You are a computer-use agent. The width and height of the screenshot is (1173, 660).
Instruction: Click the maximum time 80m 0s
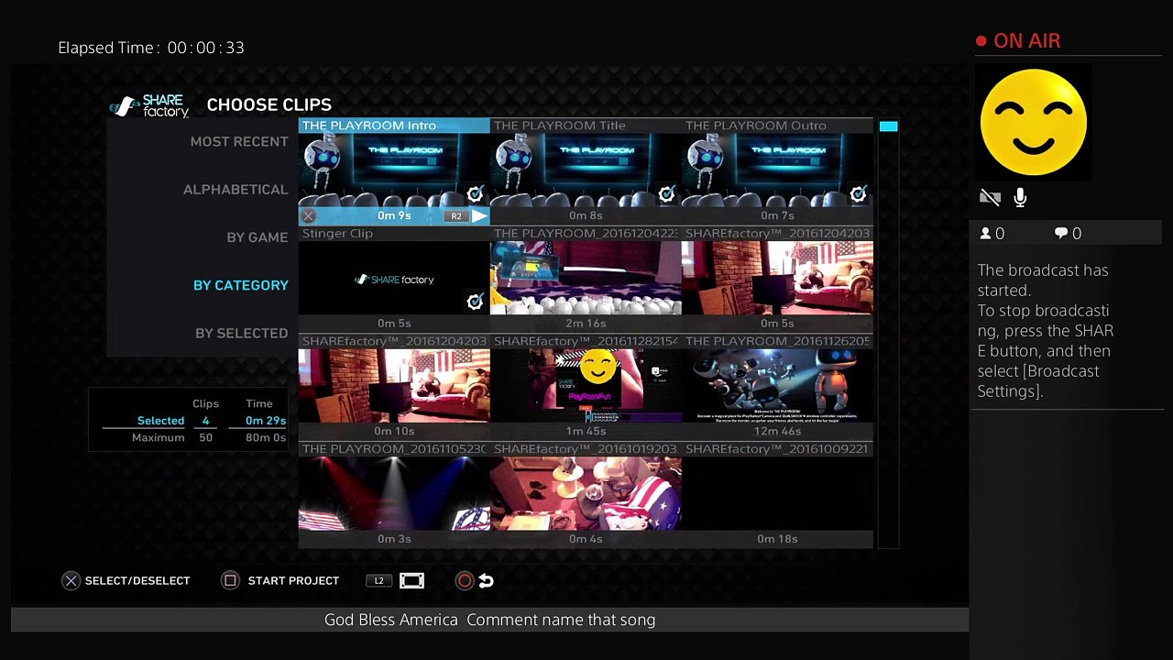266,438
